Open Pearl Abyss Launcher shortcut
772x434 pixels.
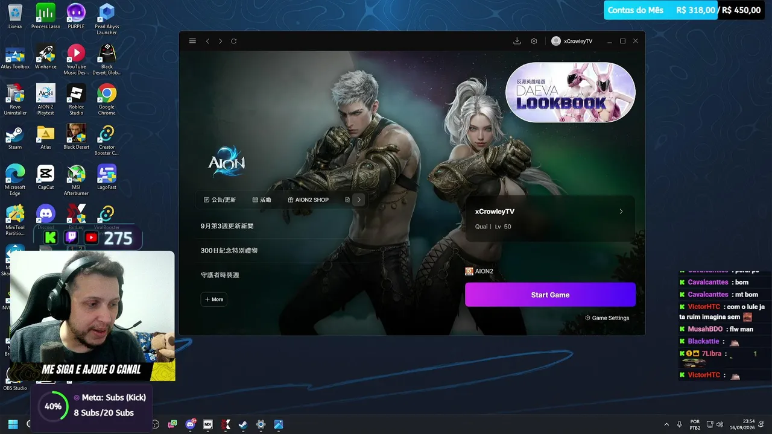[x=107, y=19]
